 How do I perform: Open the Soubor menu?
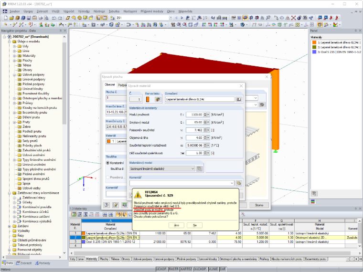point(15,11)
